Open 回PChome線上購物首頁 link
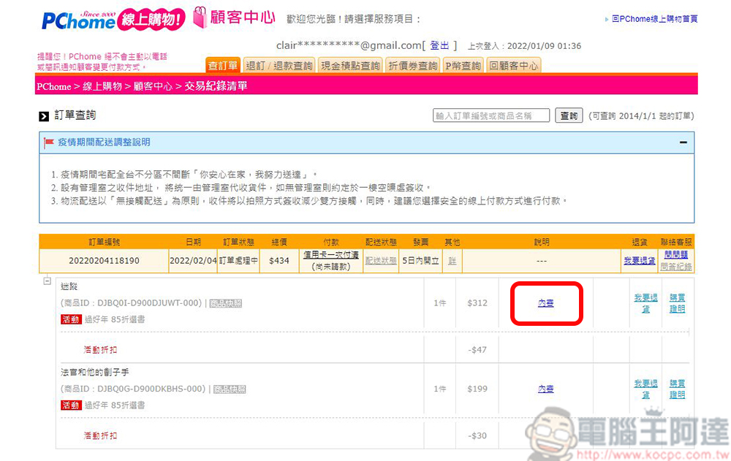 (654, 19)
